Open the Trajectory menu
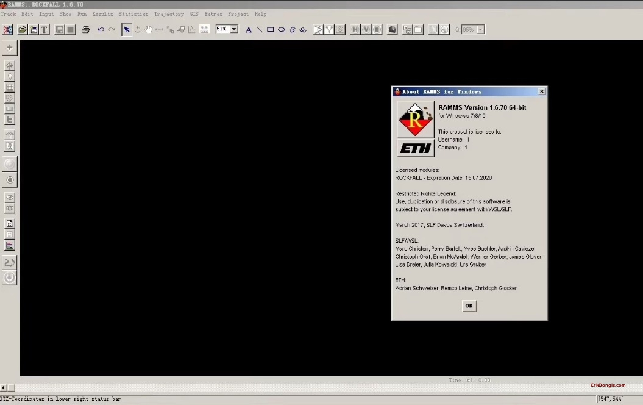 (x=169, y=13)
